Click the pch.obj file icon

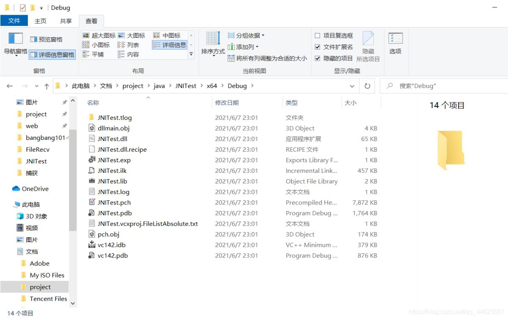(91, 234)
